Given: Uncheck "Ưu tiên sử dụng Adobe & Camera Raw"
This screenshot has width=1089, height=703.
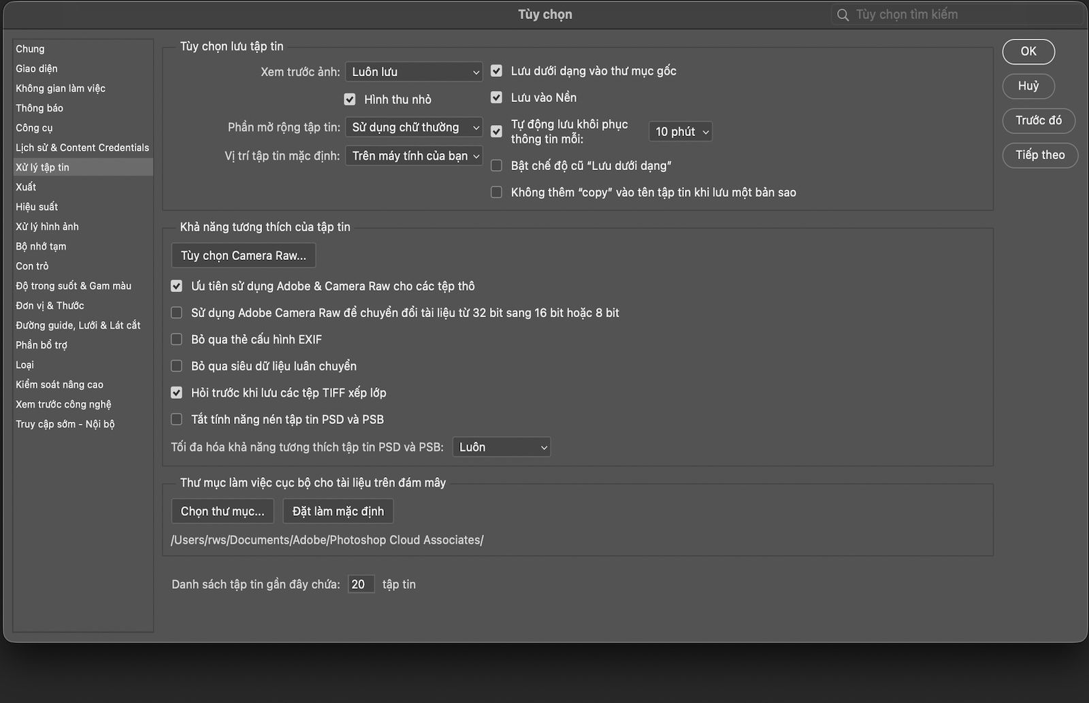Looking at the screenshot, I should click(177, 286).
